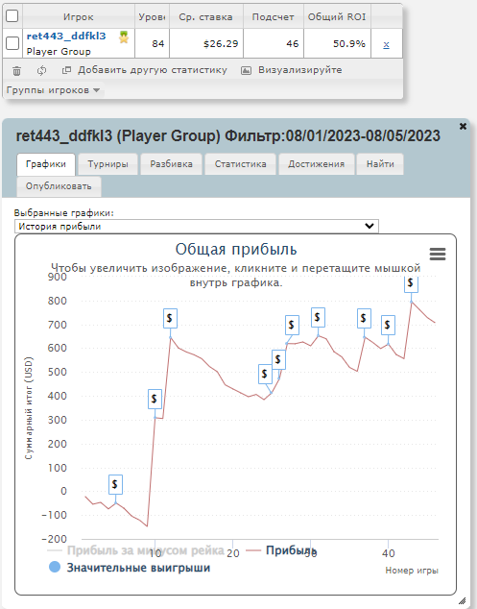The width and height of the screenshot is (477, 609).
Task: Open the Достижения tab
Action: coord(317,164)
